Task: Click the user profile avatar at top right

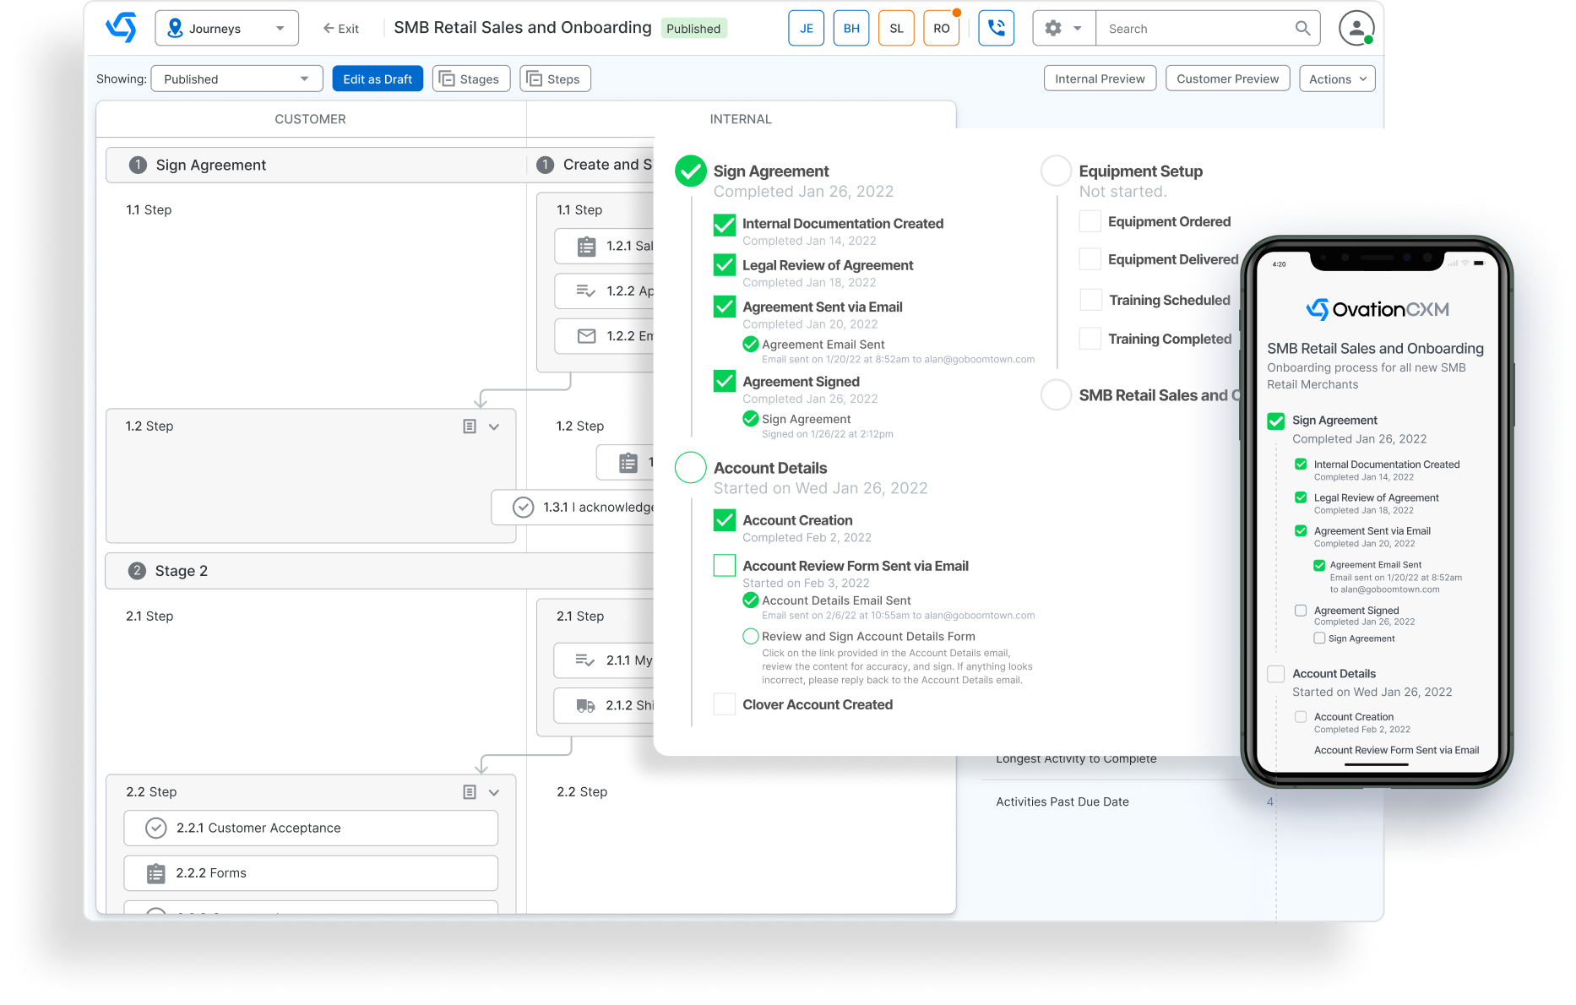Action: 1356,28
